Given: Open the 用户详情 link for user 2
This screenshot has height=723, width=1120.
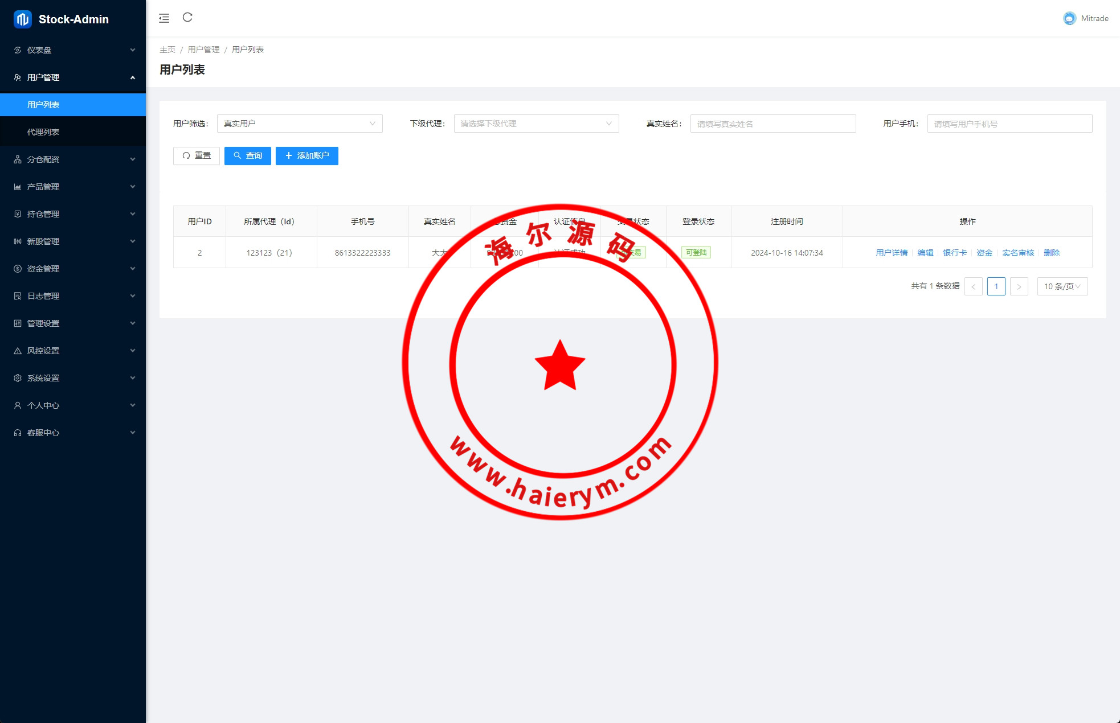Looking at the screenshot, I should click(892, 253).
